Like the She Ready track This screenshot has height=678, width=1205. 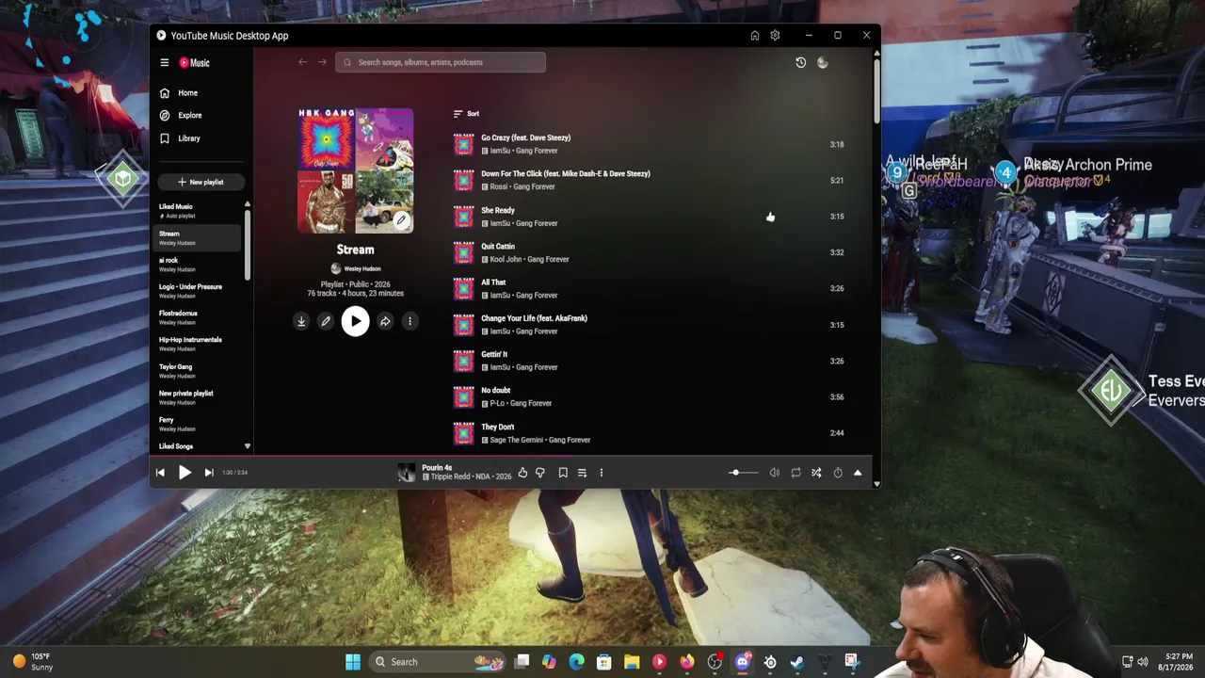click(770, 217)
